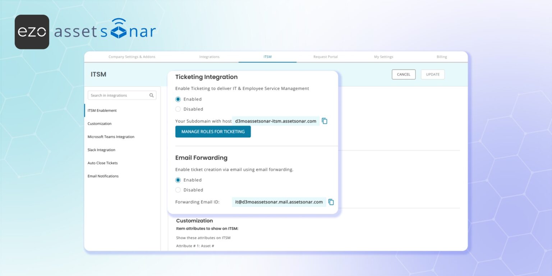Click the ezo logo badge
This screenshot has width=552, height=276.
(x=32, y=32)
